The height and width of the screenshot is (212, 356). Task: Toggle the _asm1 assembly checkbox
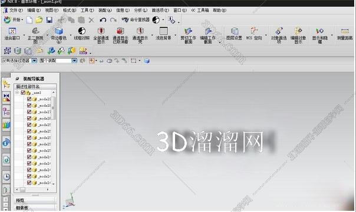pyautogui.click(x=23, y=93)
